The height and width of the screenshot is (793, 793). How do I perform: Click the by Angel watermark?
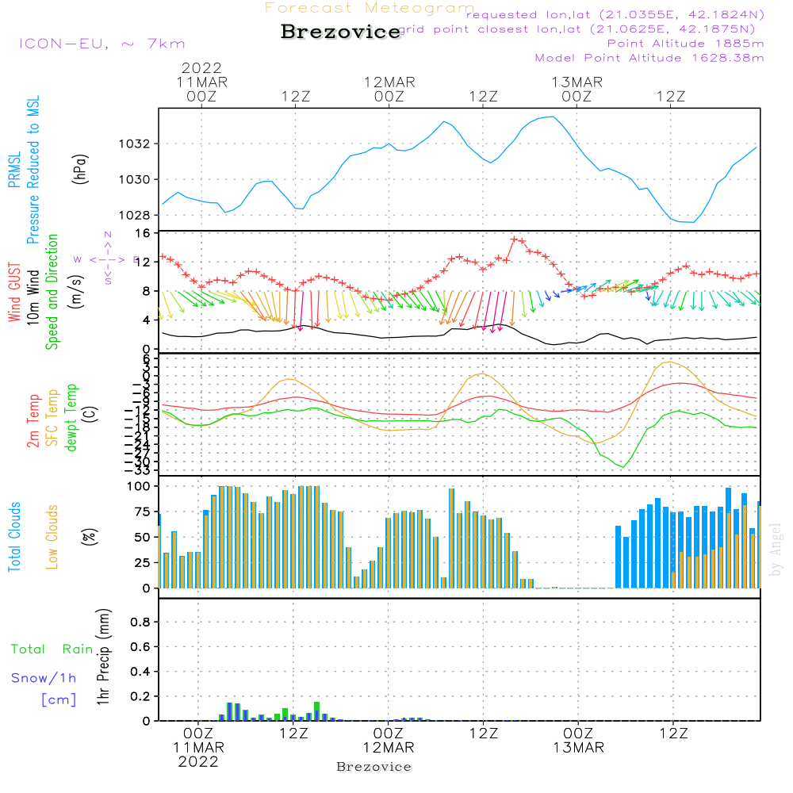[x=776, y=550]
